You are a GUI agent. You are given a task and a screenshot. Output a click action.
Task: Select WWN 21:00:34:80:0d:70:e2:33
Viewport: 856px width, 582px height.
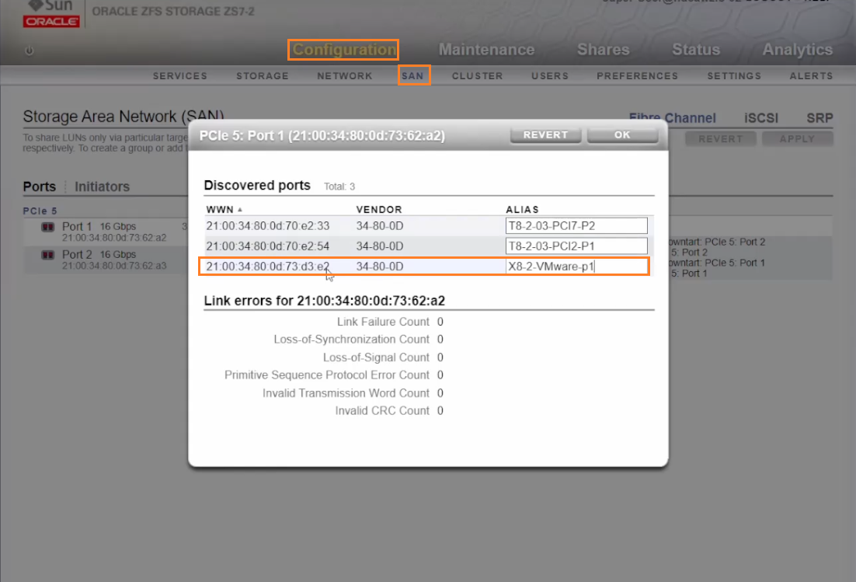click(x=267, y=226)
